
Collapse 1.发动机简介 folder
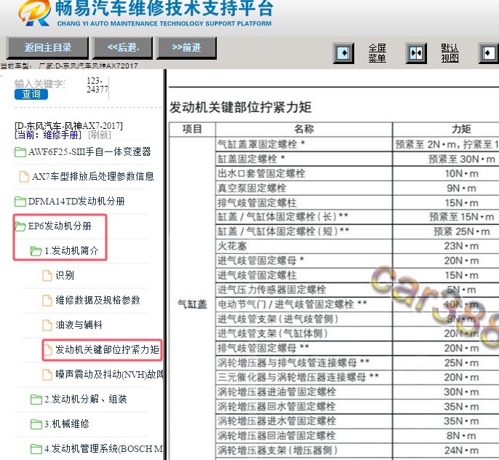[71, 251]
